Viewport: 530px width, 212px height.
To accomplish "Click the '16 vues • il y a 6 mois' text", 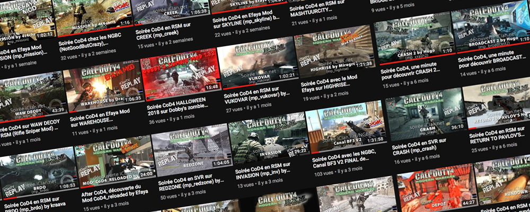I will tap(417, 160).
